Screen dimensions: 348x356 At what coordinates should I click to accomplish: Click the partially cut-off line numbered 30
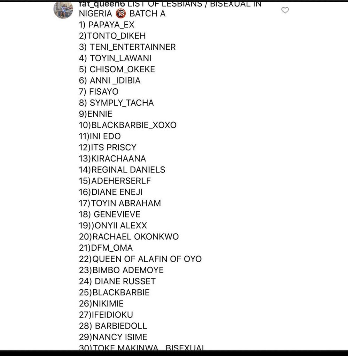(142, 347)
